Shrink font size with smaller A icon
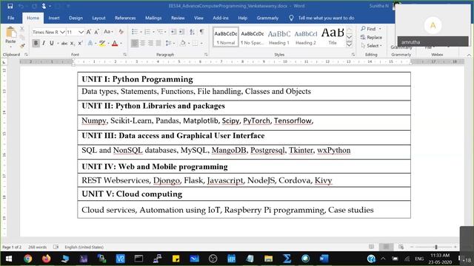 pyautogui.click(x=96, y=32)
